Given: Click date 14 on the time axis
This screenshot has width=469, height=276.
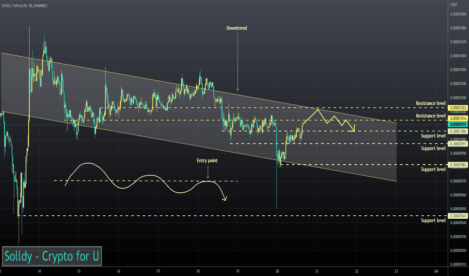Looking at the screenshot, I should pyautogui.click(x=39, y=271).
